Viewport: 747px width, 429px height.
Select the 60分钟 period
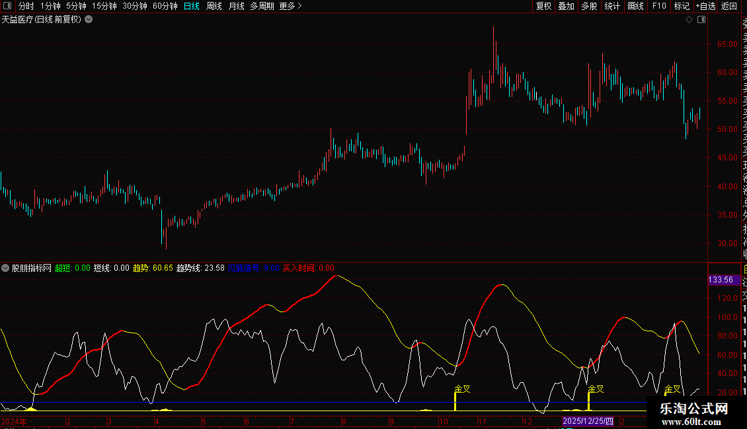(165, 6)
